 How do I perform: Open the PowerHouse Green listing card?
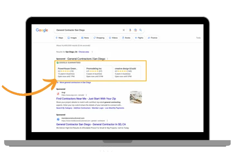point(70,72)
